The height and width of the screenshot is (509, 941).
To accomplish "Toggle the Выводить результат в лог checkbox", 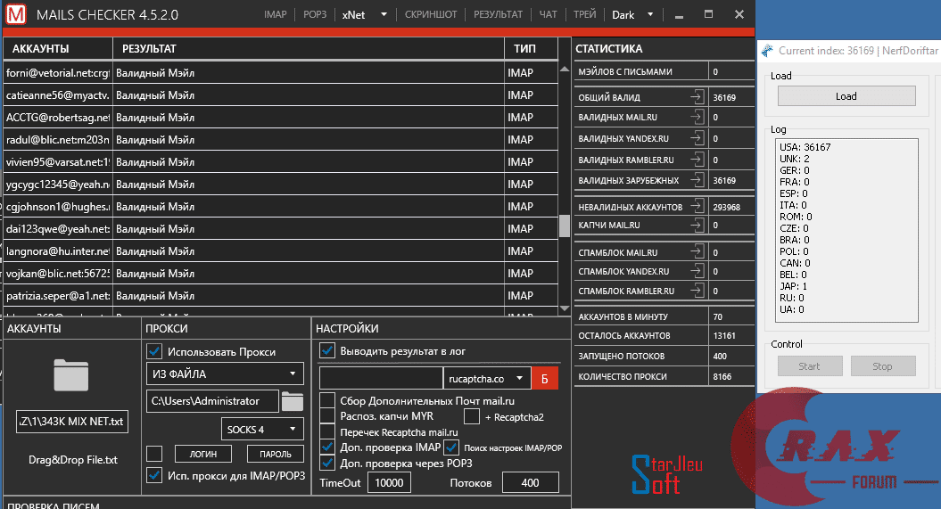I will (x=327, y=350).
